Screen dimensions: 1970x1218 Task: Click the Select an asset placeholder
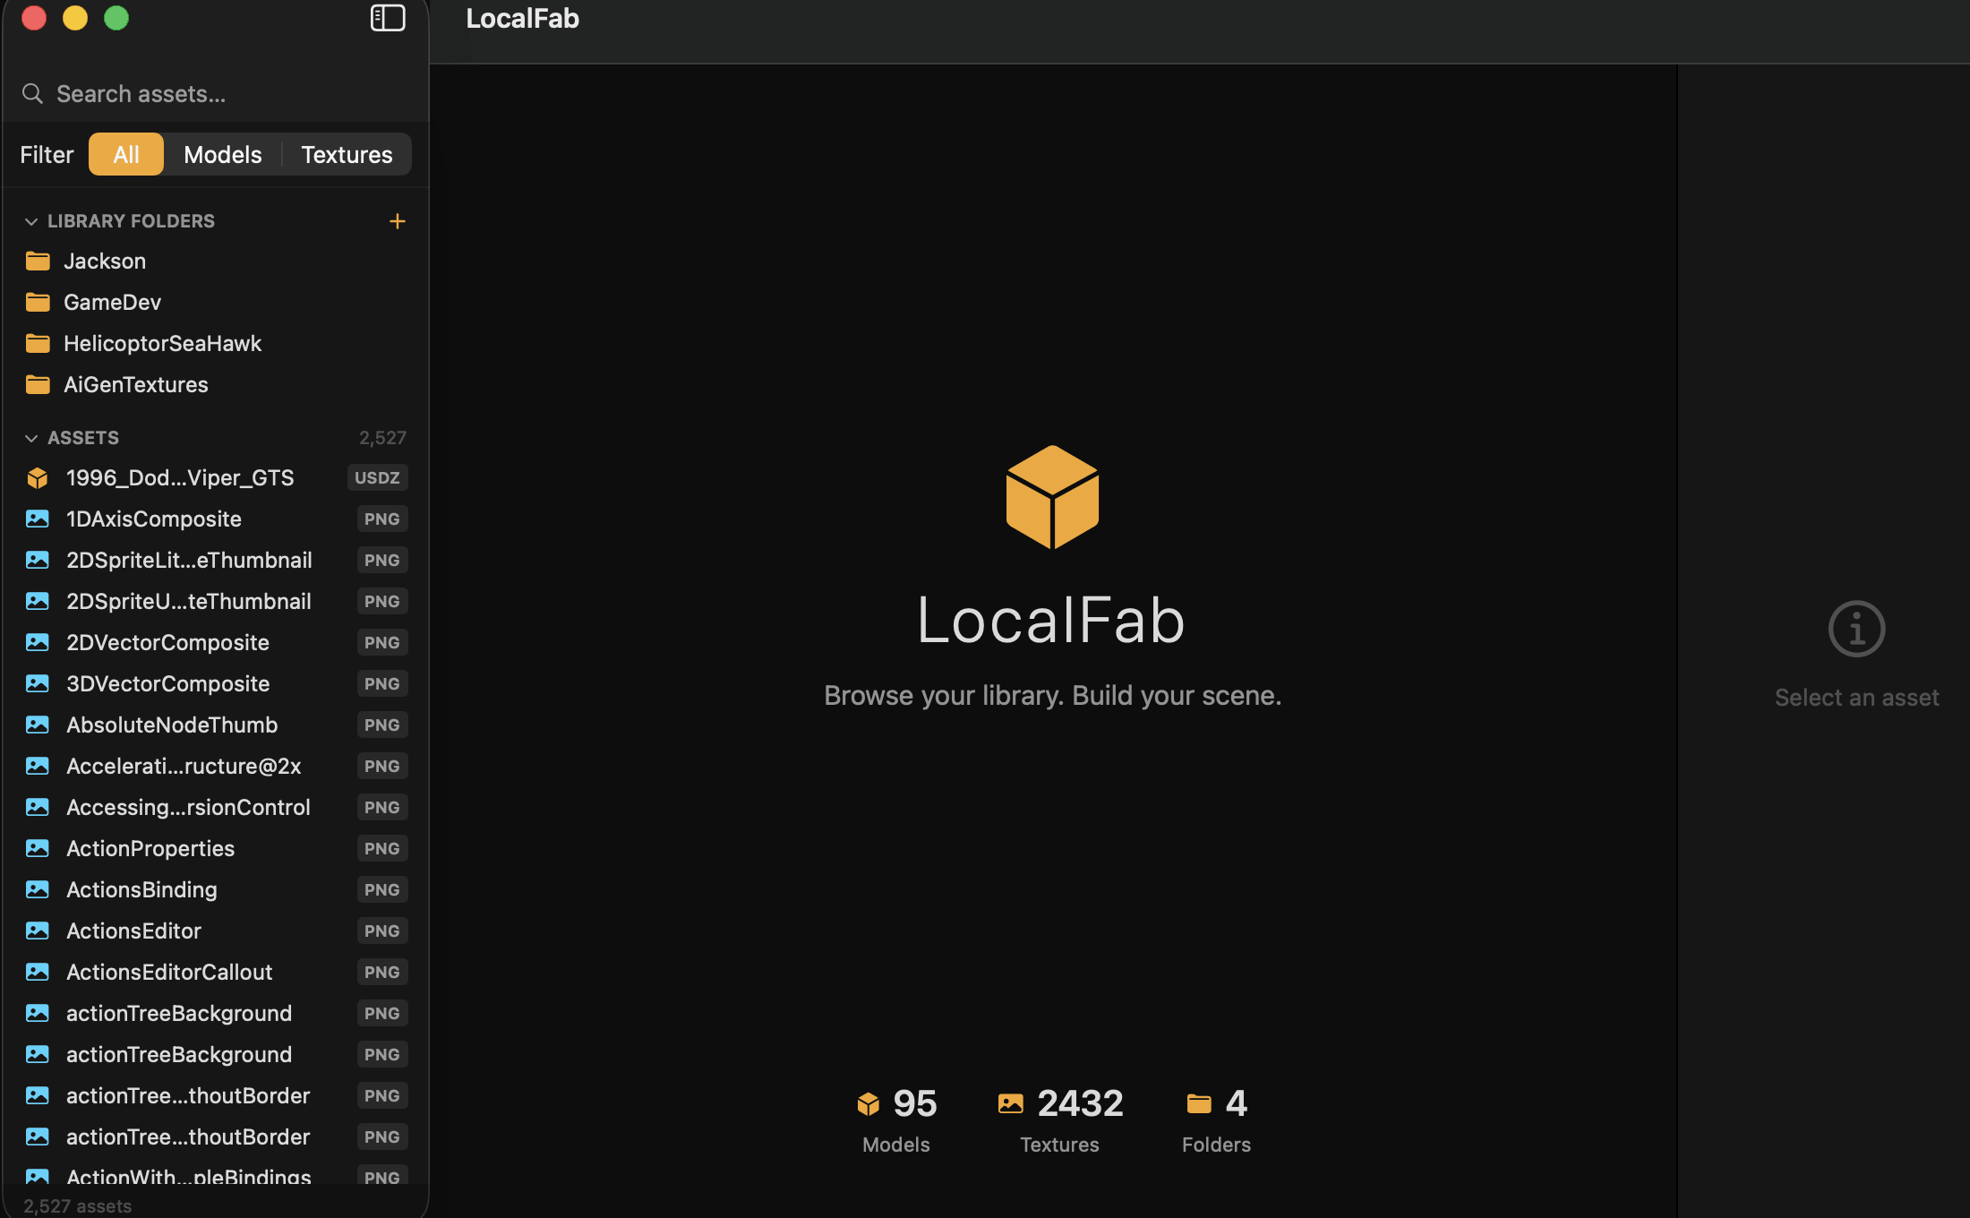coord(1856,698)
